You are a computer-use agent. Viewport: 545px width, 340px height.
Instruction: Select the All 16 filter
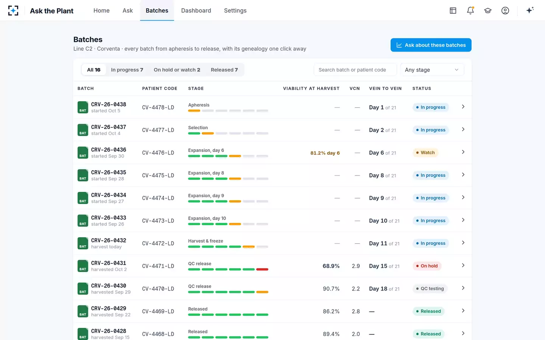point(94,70)
